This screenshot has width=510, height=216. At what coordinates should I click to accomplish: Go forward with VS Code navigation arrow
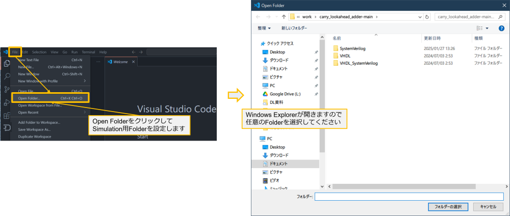141,52
